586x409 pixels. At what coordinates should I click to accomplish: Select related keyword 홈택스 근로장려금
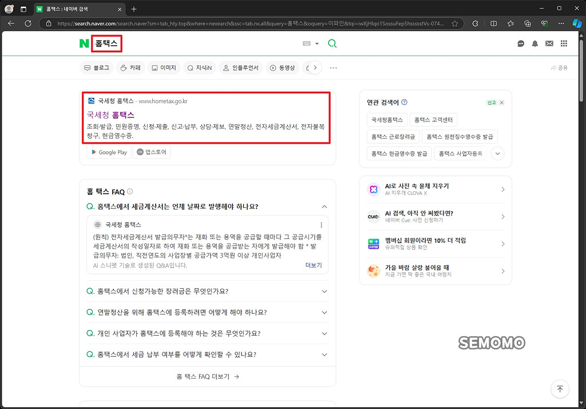[393, 136]
